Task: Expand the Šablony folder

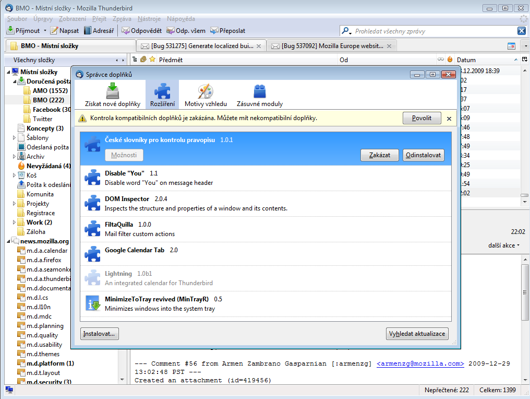Action: (x=14, y=138)
